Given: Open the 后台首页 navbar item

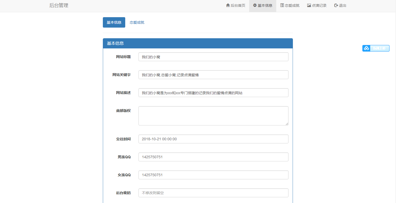Looking at the screenshot, I should coord(236,5).
